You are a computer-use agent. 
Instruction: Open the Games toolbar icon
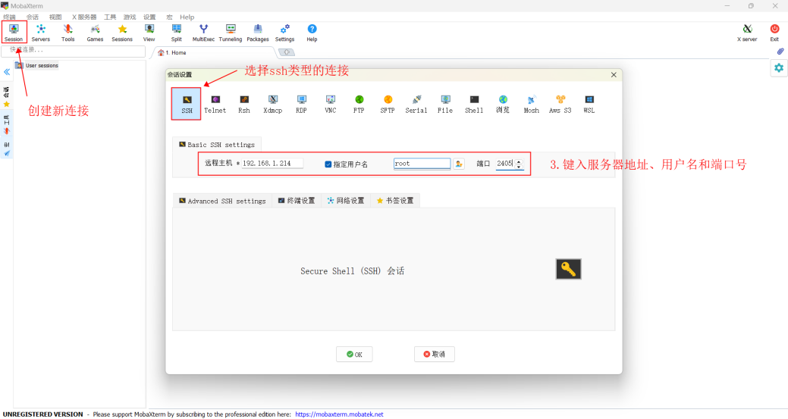coord(95,33)
